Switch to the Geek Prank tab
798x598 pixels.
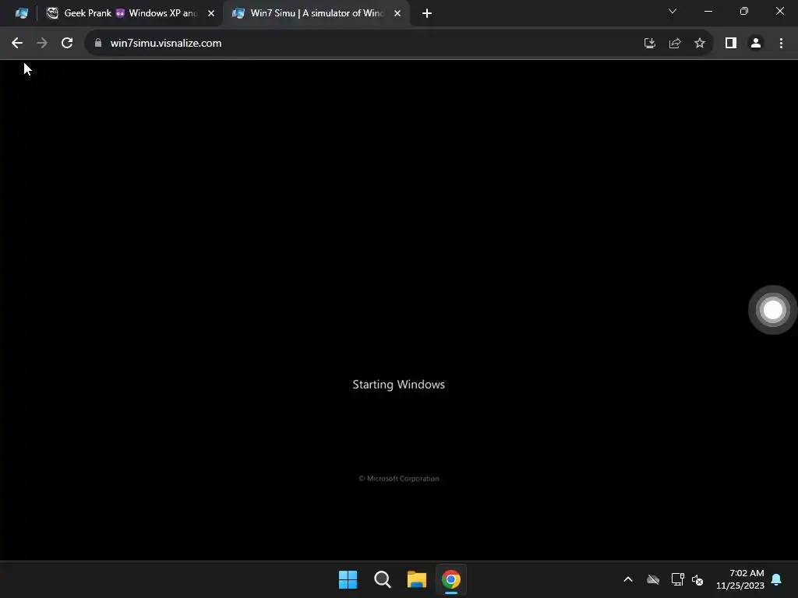[x=130, y=13]
